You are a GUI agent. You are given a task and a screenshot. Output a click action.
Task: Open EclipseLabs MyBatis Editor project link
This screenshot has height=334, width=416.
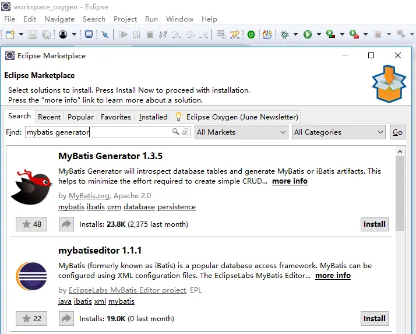pyautogui.click(x=128, y=290)
